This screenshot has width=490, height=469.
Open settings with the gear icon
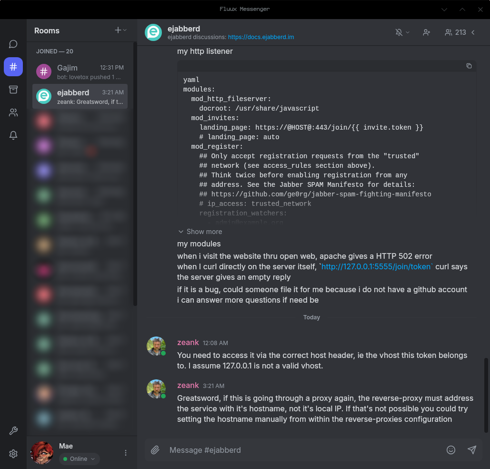point(13,453)
